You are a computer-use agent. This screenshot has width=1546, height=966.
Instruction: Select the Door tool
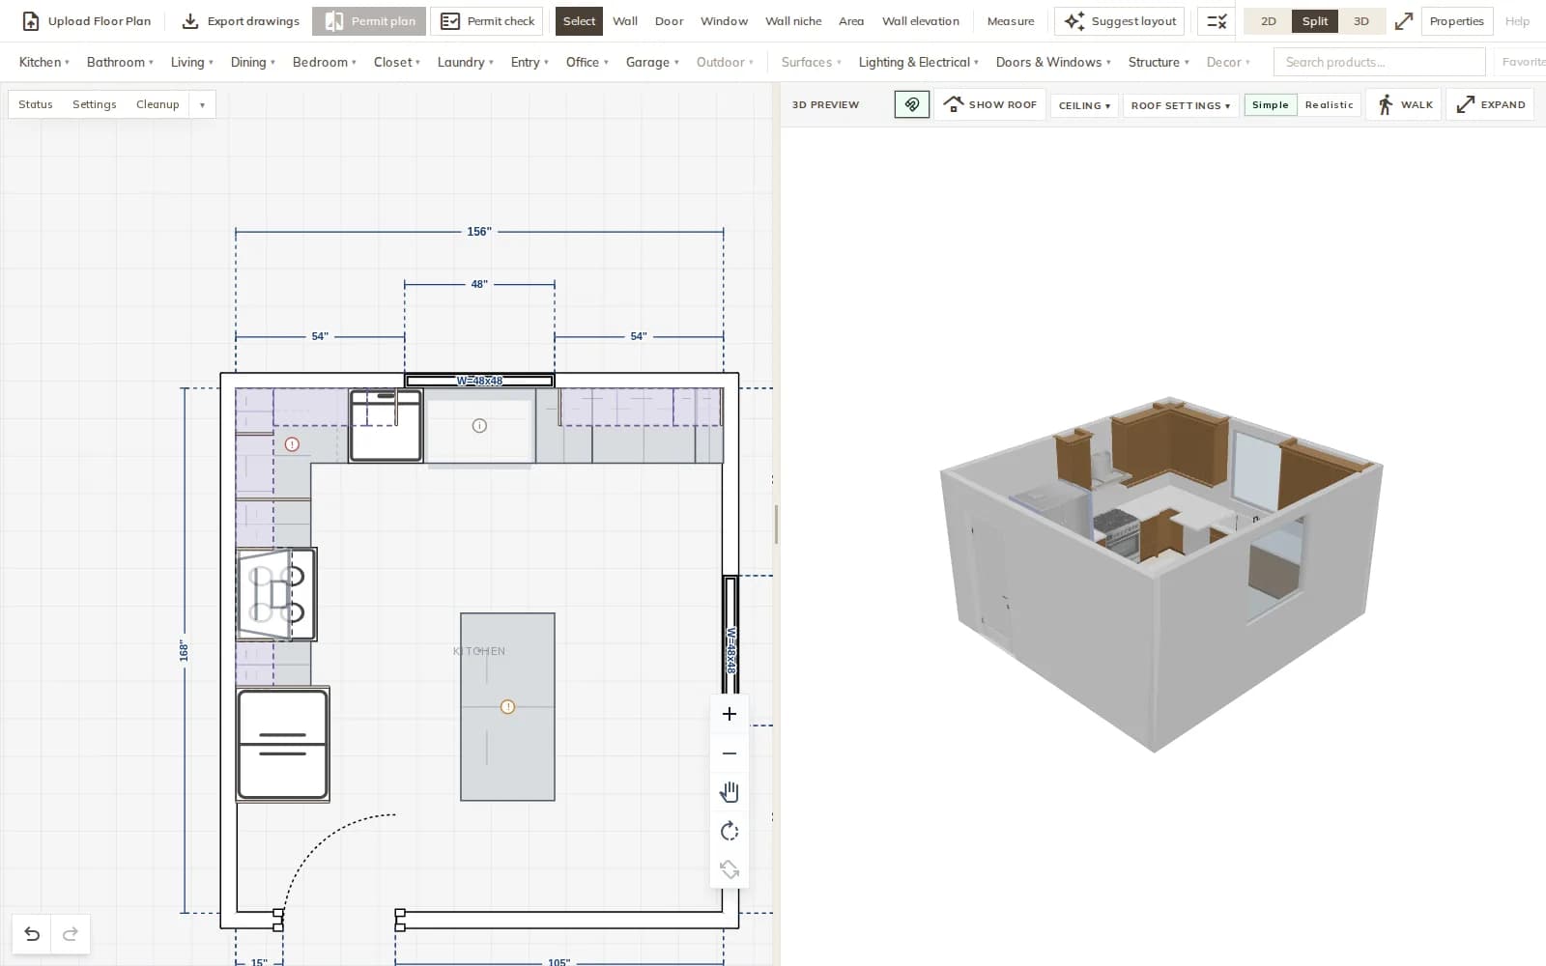[x=669, y=21]
